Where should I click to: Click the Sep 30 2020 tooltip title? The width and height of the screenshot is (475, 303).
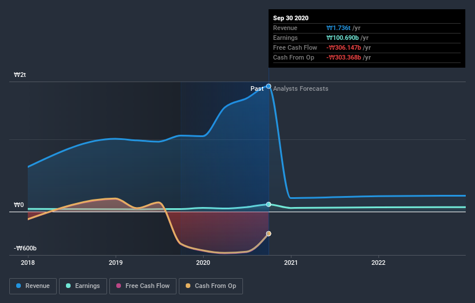291,18
